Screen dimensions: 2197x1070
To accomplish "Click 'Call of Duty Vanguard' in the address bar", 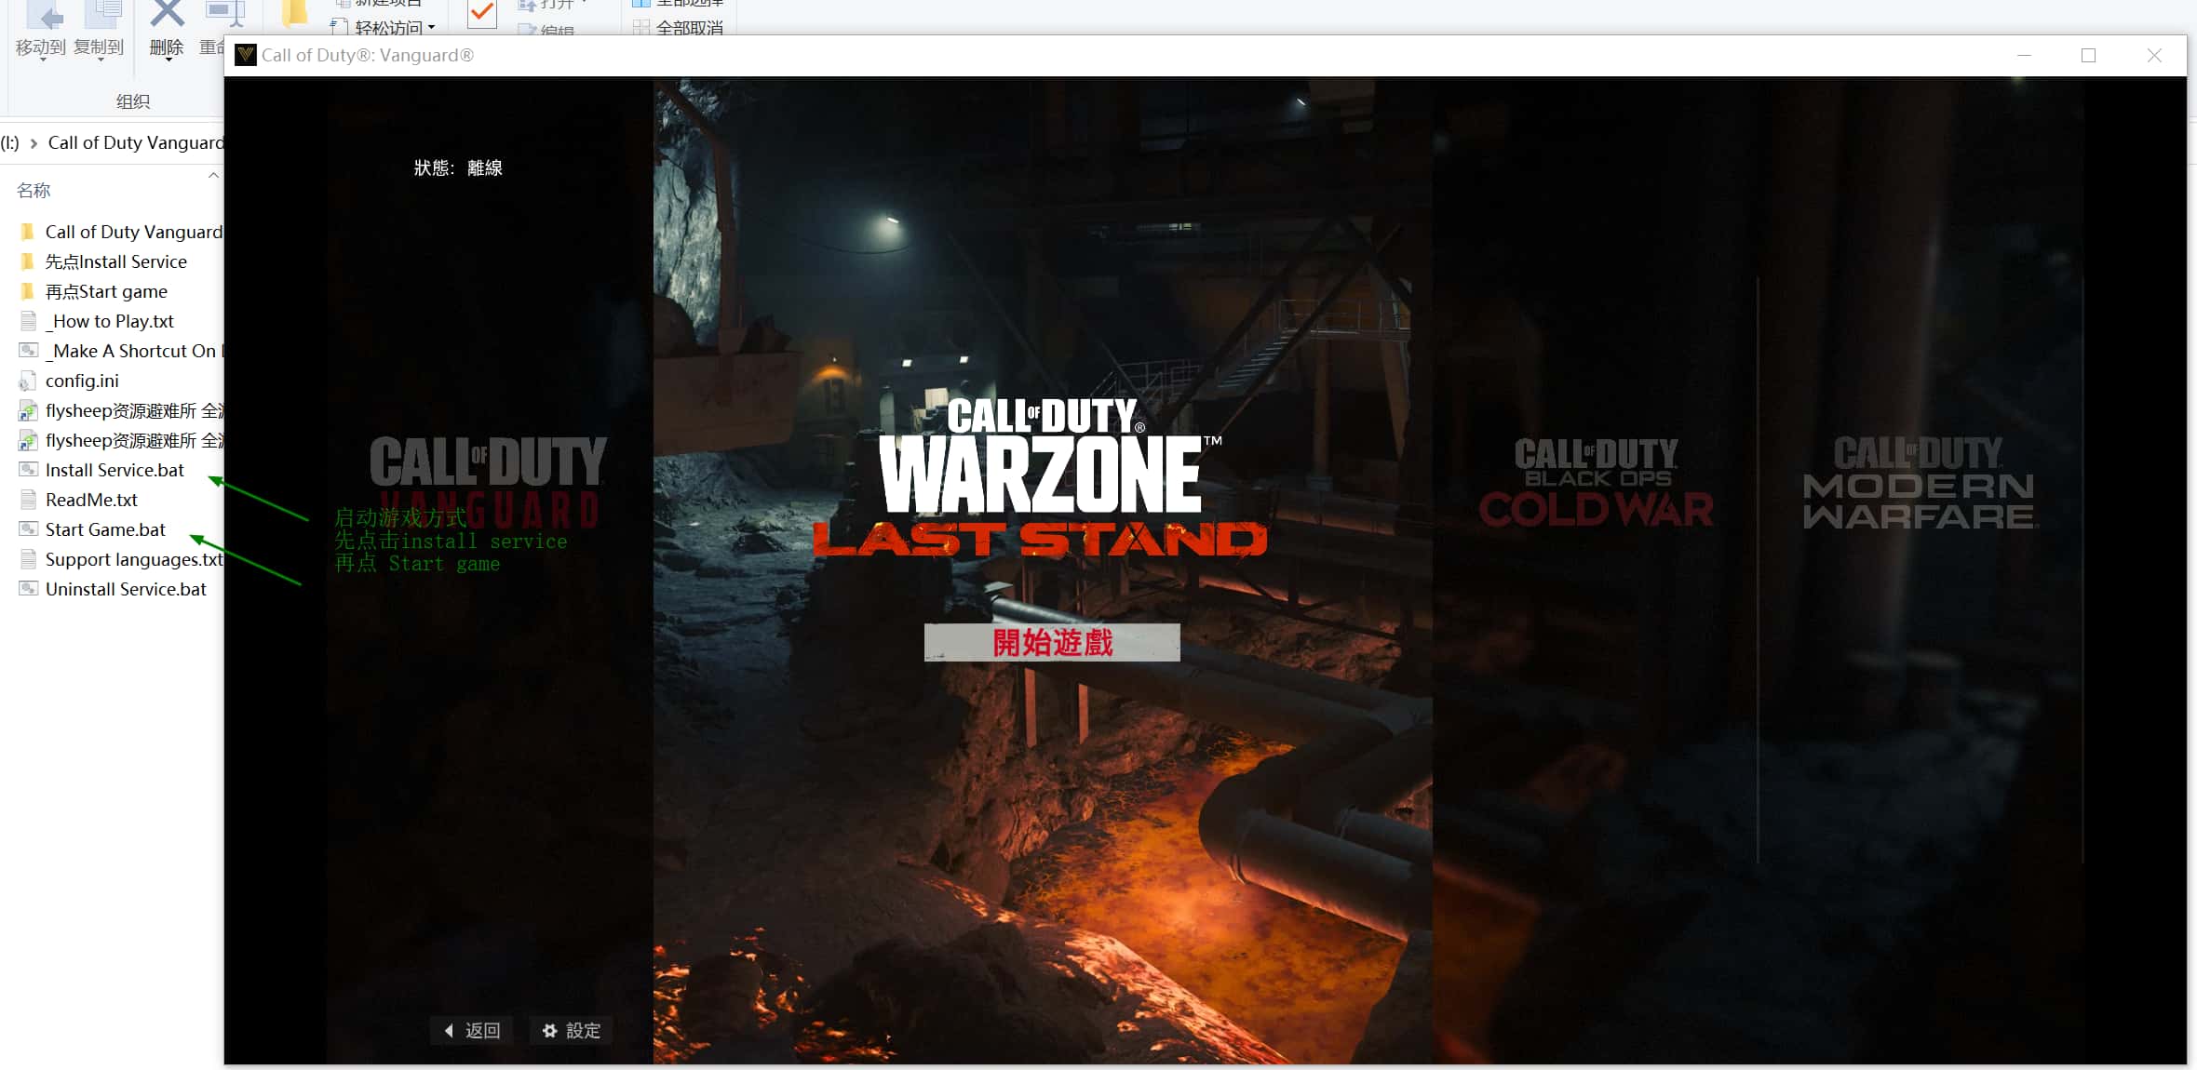I will coord(136,142).
